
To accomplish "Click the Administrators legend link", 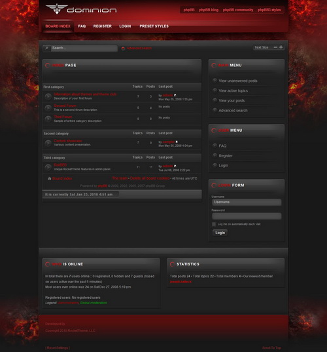I will [68, 303].
